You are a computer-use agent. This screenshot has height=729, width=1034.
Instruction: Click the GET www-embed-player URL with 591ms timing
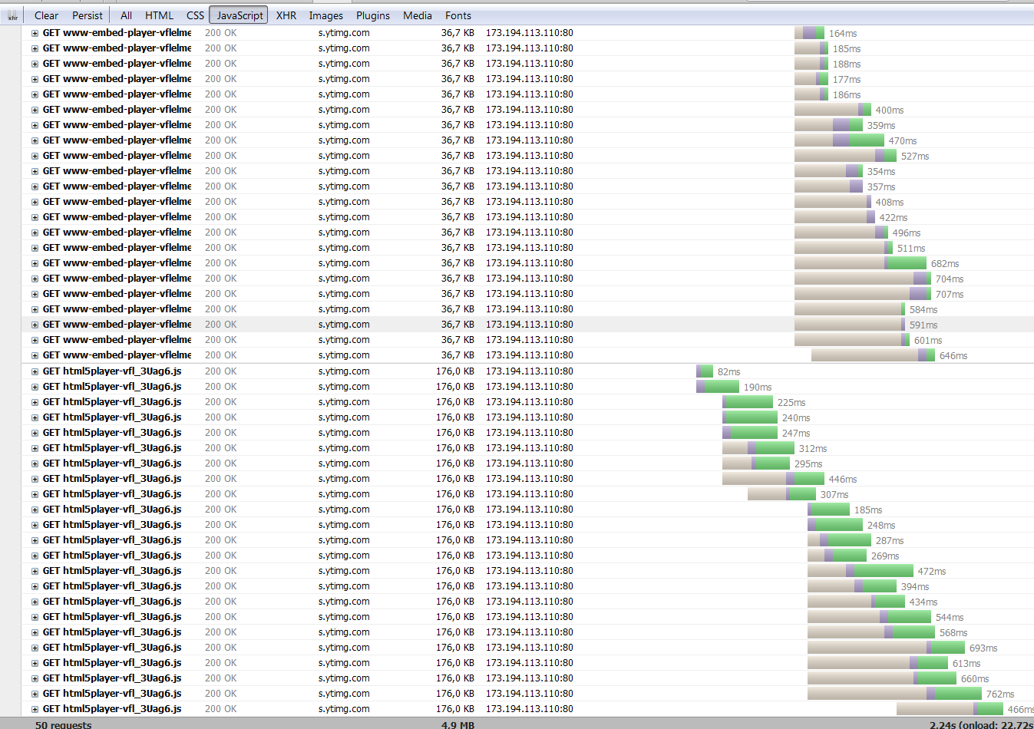117,325
